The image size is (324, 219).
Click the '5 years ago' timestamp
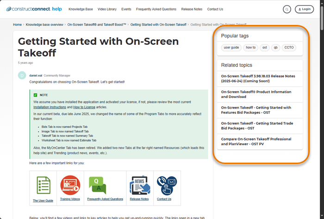tap(25, 63)
